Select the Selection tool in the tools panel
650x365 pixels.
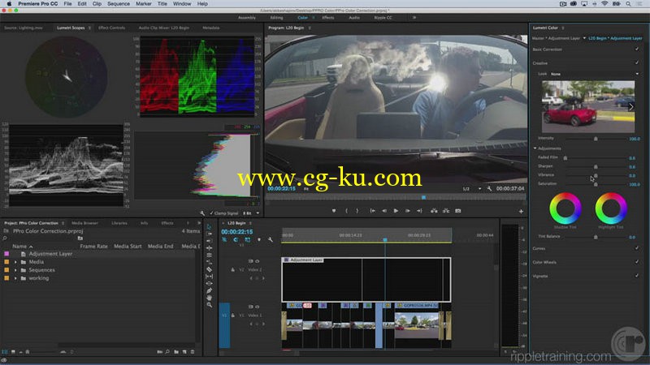click(x=209, y=227)
